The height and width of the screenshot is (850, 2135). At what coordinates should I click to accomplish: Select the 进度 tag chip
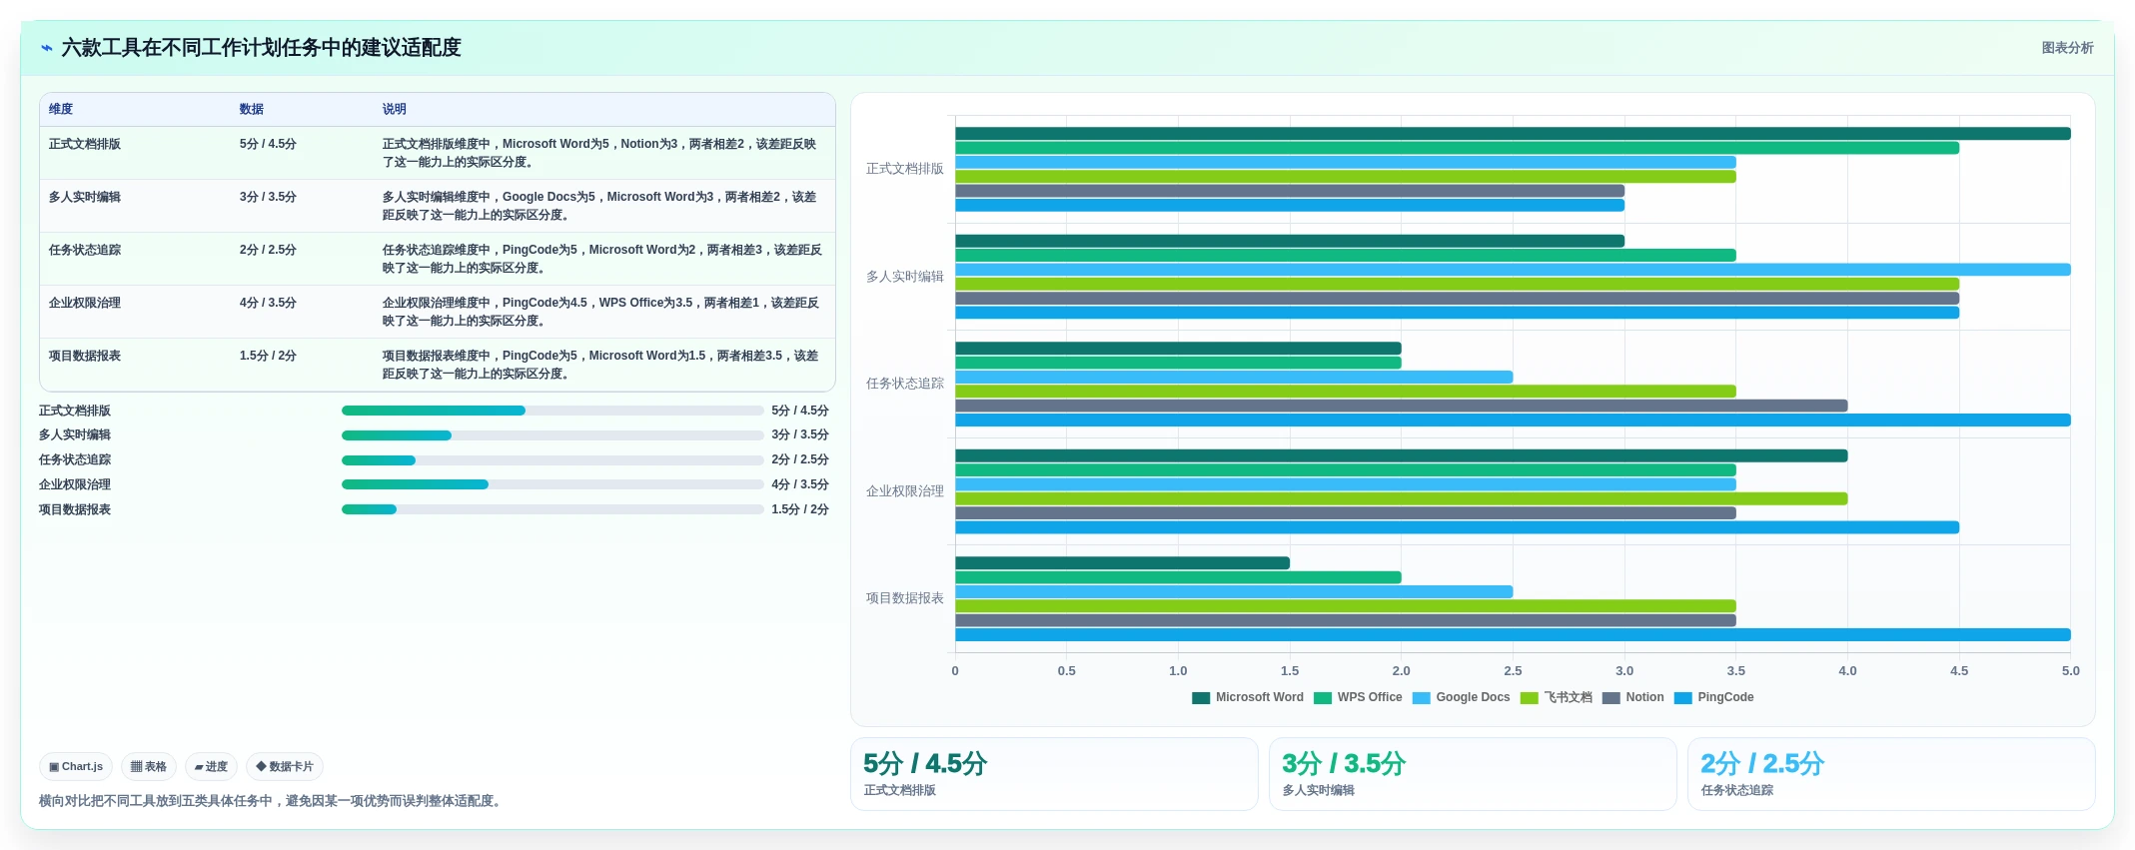211,767
